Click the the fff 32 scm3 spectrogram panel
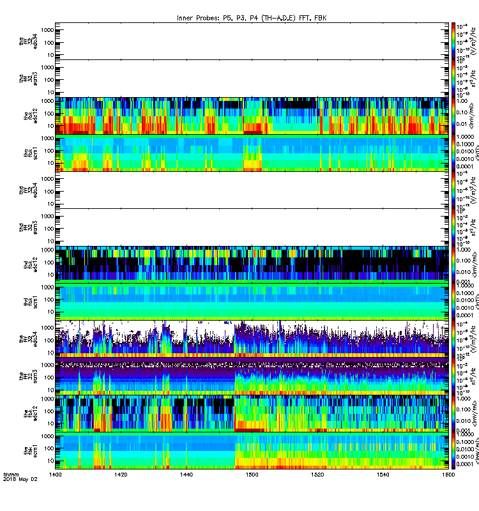 [x=252, y=376]
